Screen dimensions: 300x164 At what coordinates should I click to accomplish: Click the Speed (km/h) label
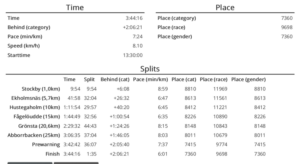pyautogui.click(x=24, y=46)
